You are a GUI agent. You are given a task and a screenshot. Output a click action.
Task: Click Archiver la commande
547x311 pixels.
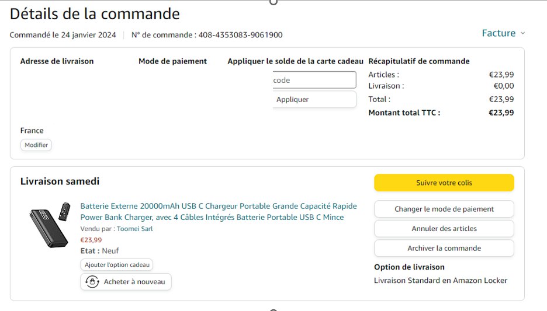coord(444,248)
